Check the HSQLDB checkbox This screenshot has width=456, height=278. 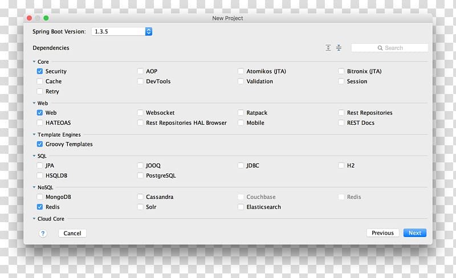coord(40,175)
